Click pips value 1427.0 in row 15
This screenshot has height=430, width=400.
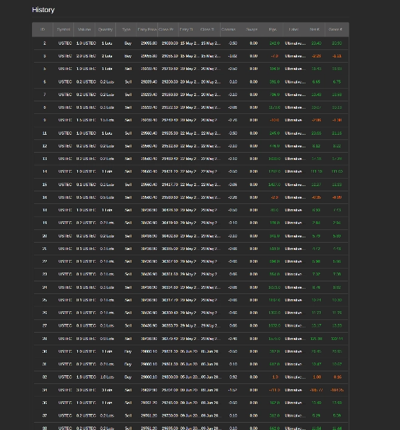click(x=275, y=185)
